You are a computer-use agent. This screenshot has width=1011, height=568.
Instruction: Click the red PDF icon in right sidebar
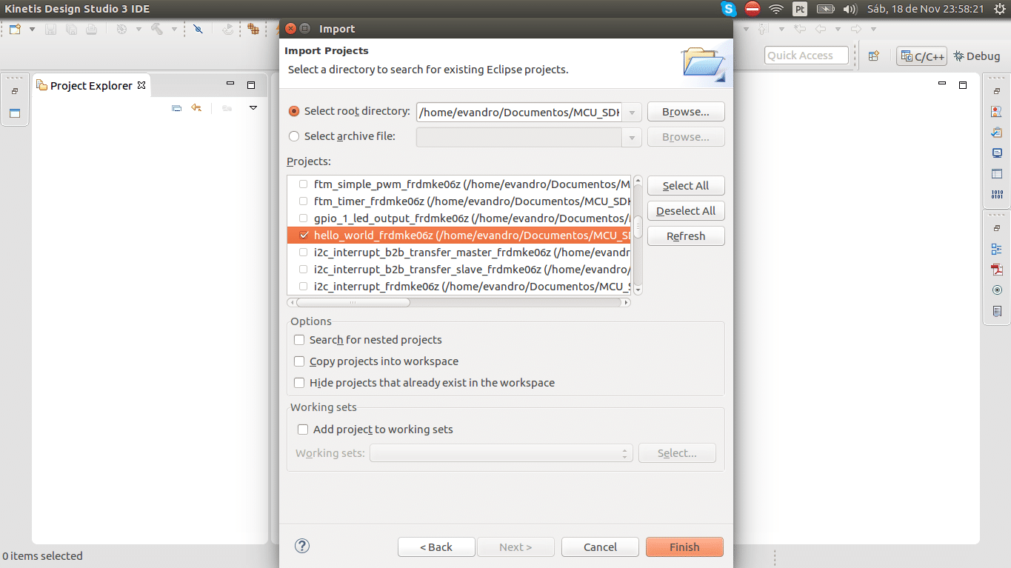coord(997,270)
